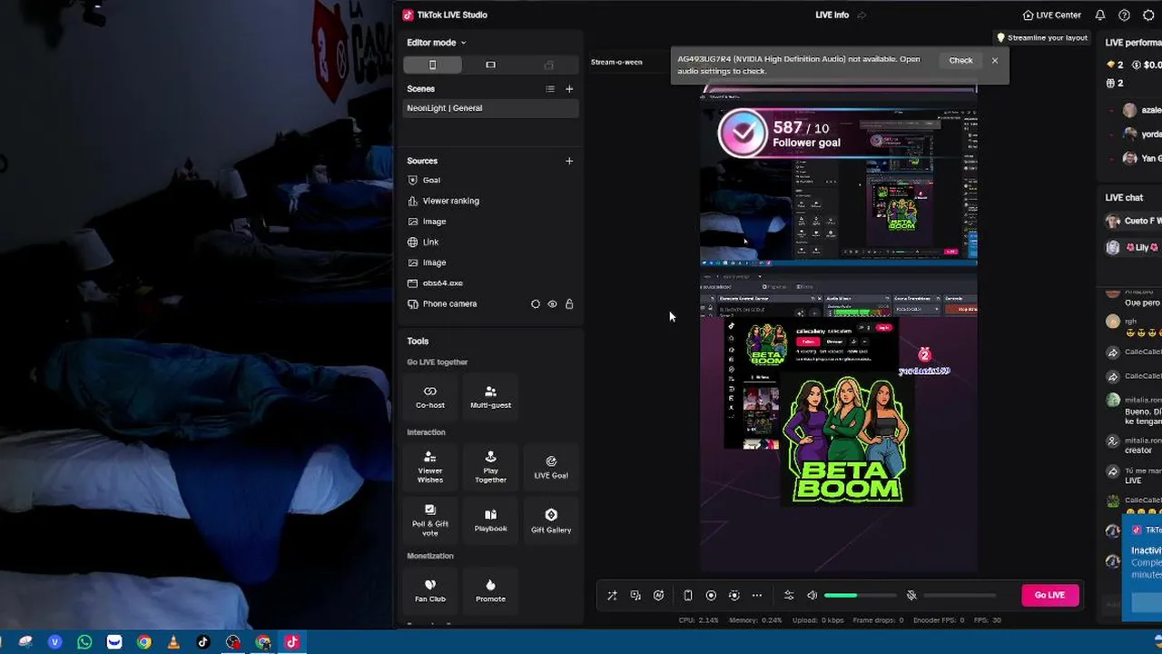Image resolution: width=1162 pixels, height=654 pixels.
Task: Dismiss the audio not available notification
Action: (995, 61)
